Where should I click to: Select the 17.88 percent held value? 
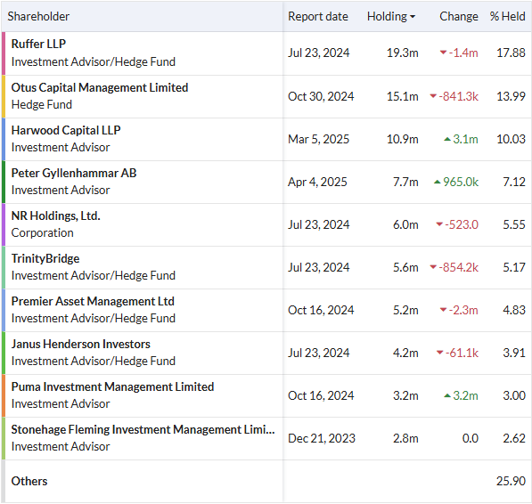click(511, 53)
